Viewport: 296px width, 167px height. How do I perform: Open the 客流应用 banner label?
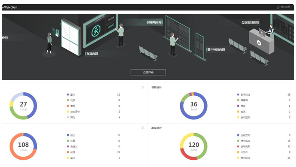(92, 54)
